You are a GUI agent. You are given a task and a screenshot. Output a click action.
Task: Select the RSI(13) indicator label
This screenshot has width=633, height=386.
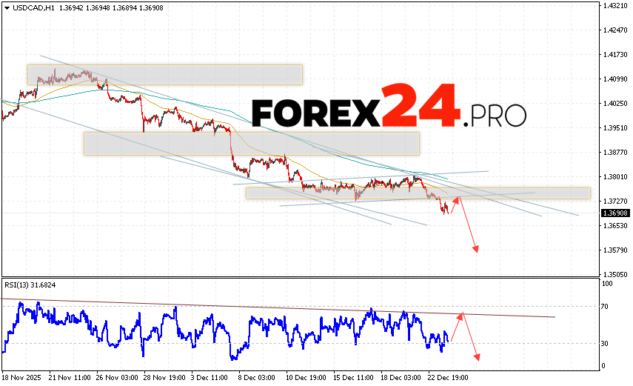[x=30, y=285]
